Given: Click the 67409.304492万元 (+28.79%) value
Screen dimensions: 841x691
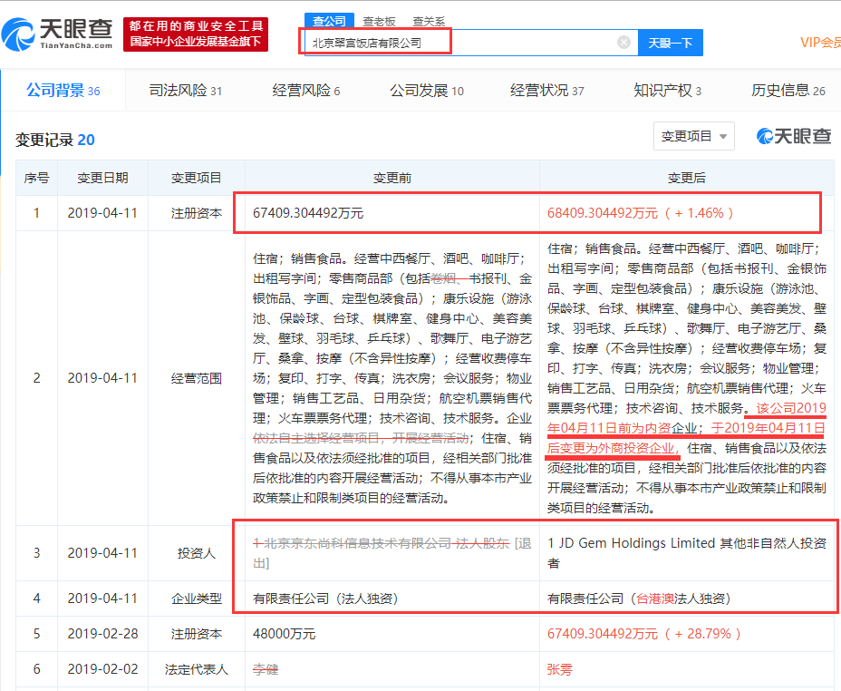Looking at the screenshot, I should click(x=644, y=634).
